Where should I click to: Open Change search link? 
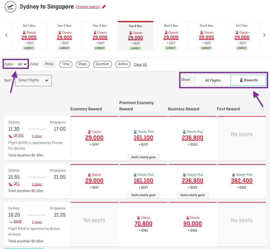(88, 7)
